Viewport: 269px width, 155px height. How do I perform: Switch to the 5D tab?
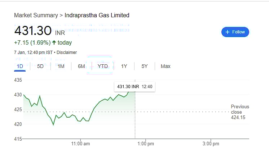point(40,66)
